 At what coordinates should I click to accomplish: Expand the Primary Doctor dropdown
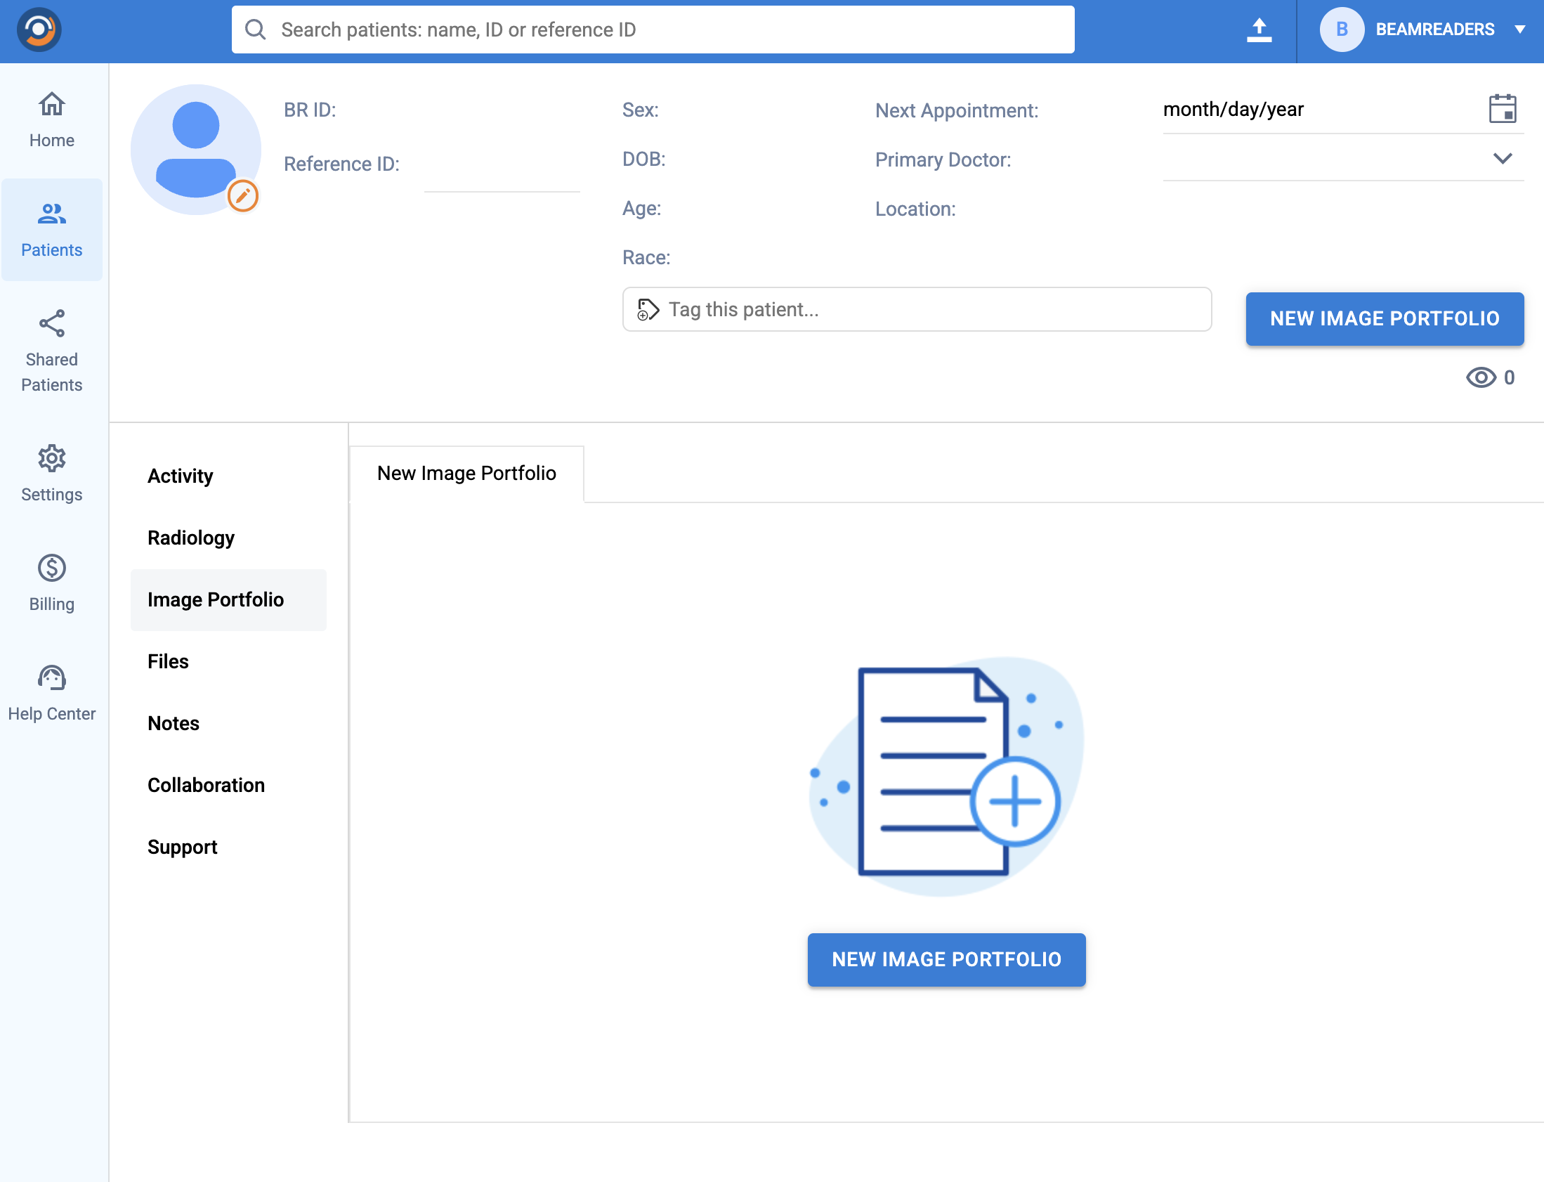pos(1502,159)
